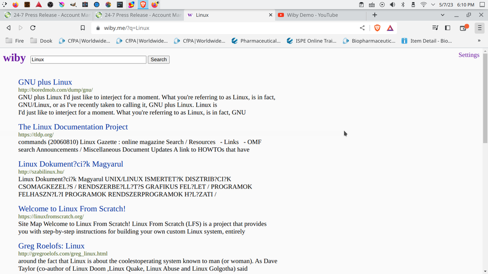Toggle the browser sidebar panel
The width and height of the screenshot is (488, 274).
pos(447,28)
